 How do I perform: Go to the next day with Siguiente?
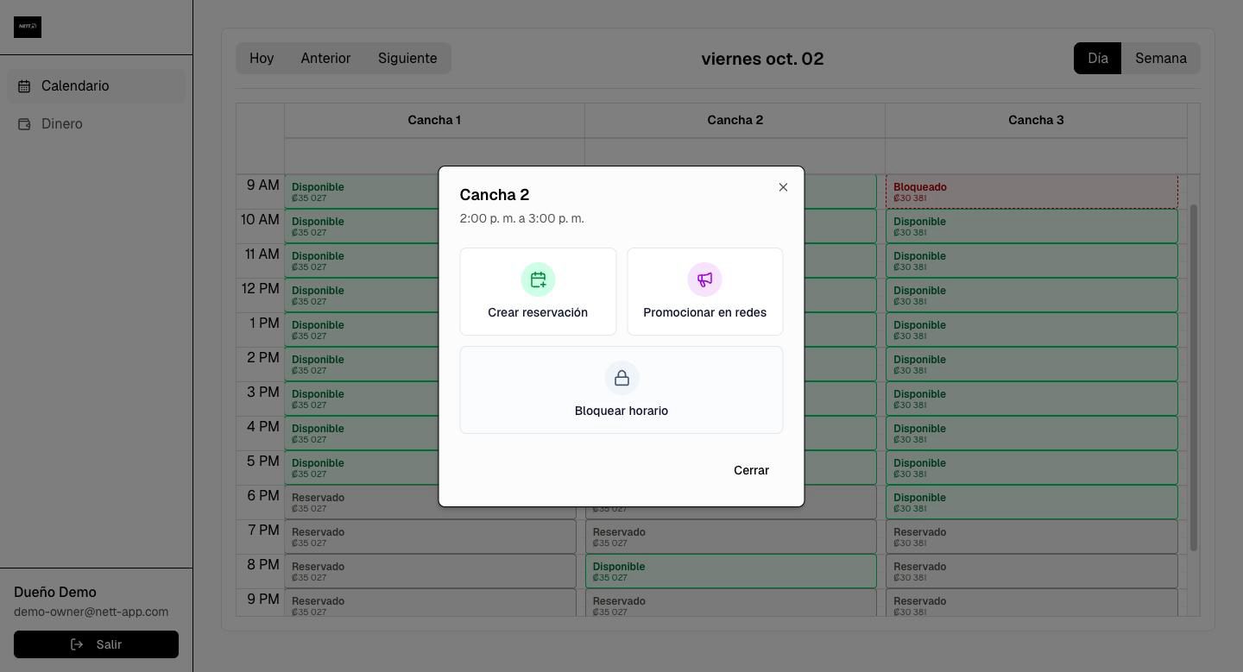[407, 59]
